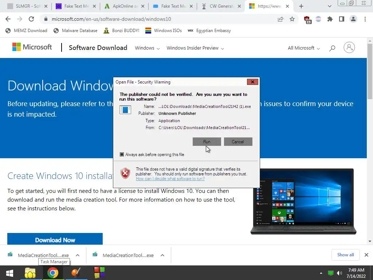The image size is (373, 280).
Task: Open File Explorer from the taskbar
Action: pos(30,273)
